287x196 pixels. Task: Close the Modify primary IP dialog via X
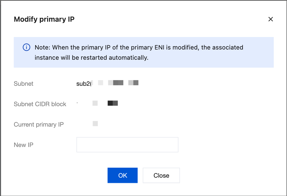pyautogui.click(x=271, y=19)
